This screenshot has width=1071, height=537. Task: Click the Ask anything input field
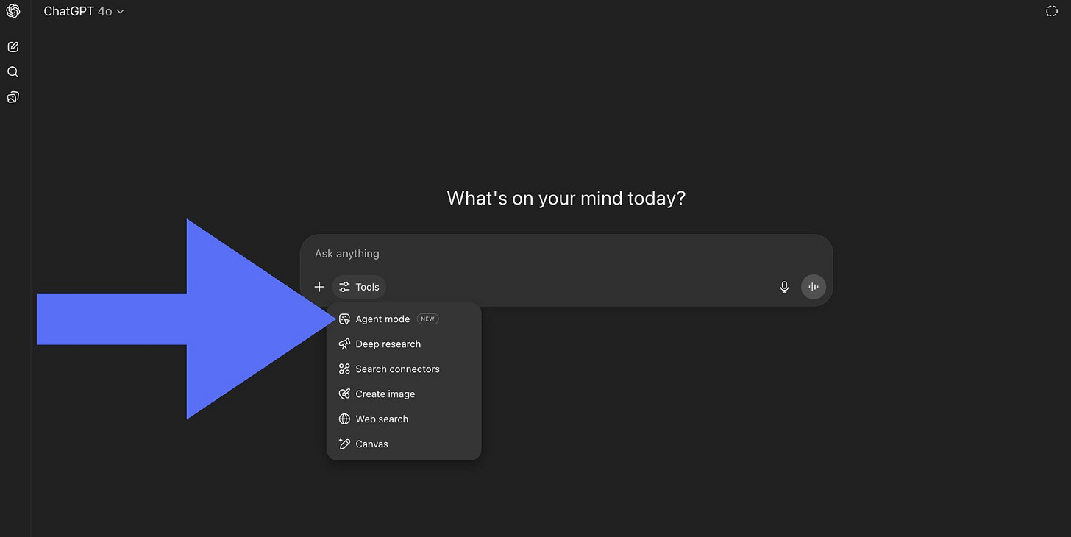coord(566,254)
